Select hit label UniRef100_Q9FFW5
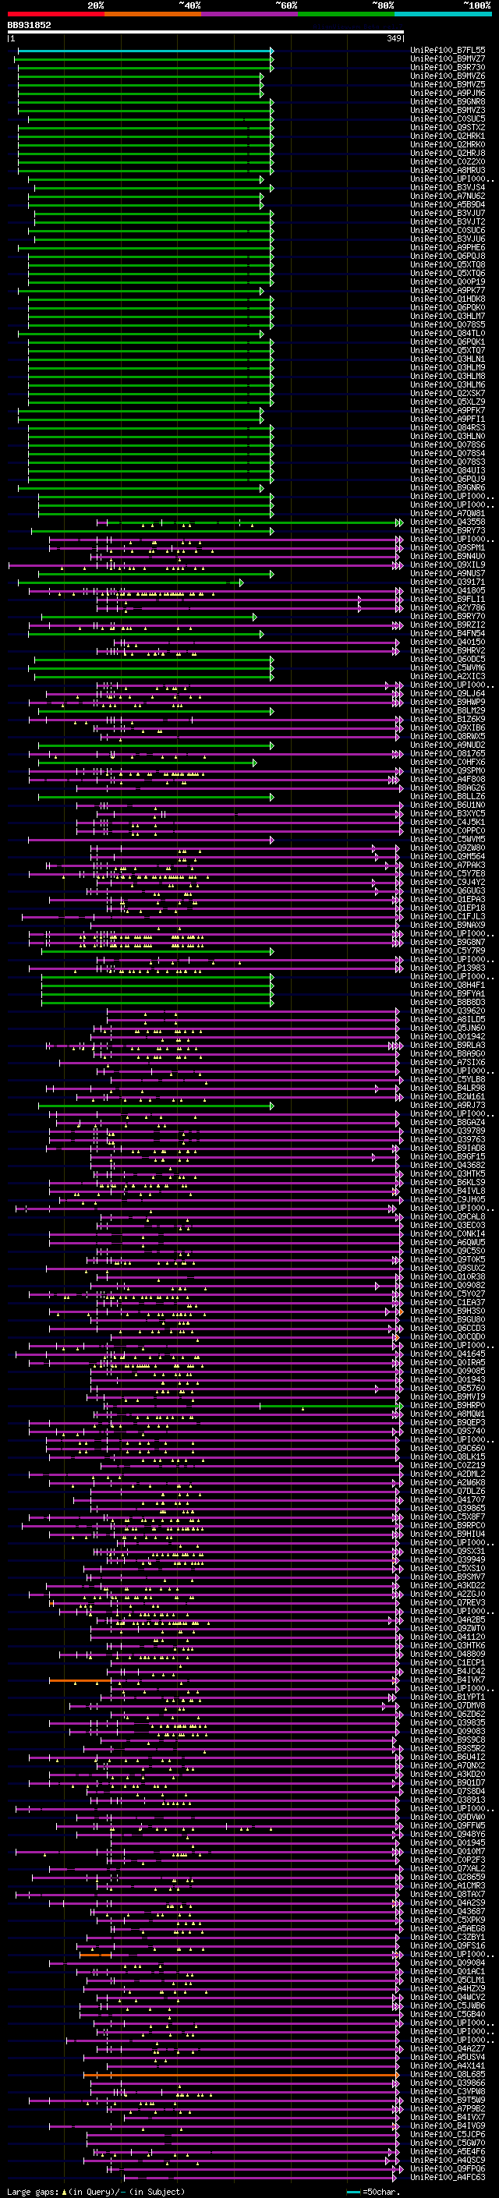 coord(448,1825)
